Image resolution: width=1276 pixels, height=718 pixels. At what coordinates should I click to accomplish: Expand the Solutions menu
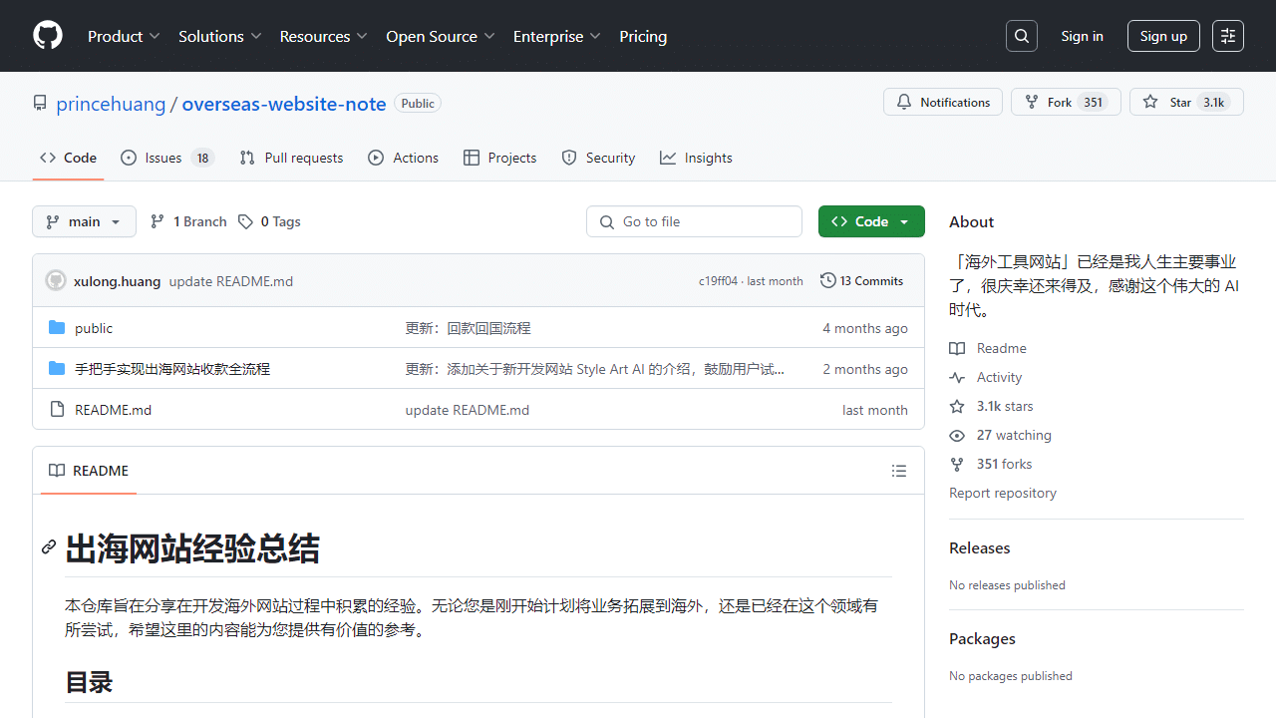tap(220, 36)
